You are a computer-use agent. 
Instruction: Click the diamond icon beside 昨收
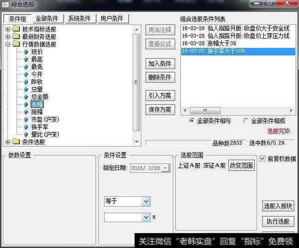(26, 82)
